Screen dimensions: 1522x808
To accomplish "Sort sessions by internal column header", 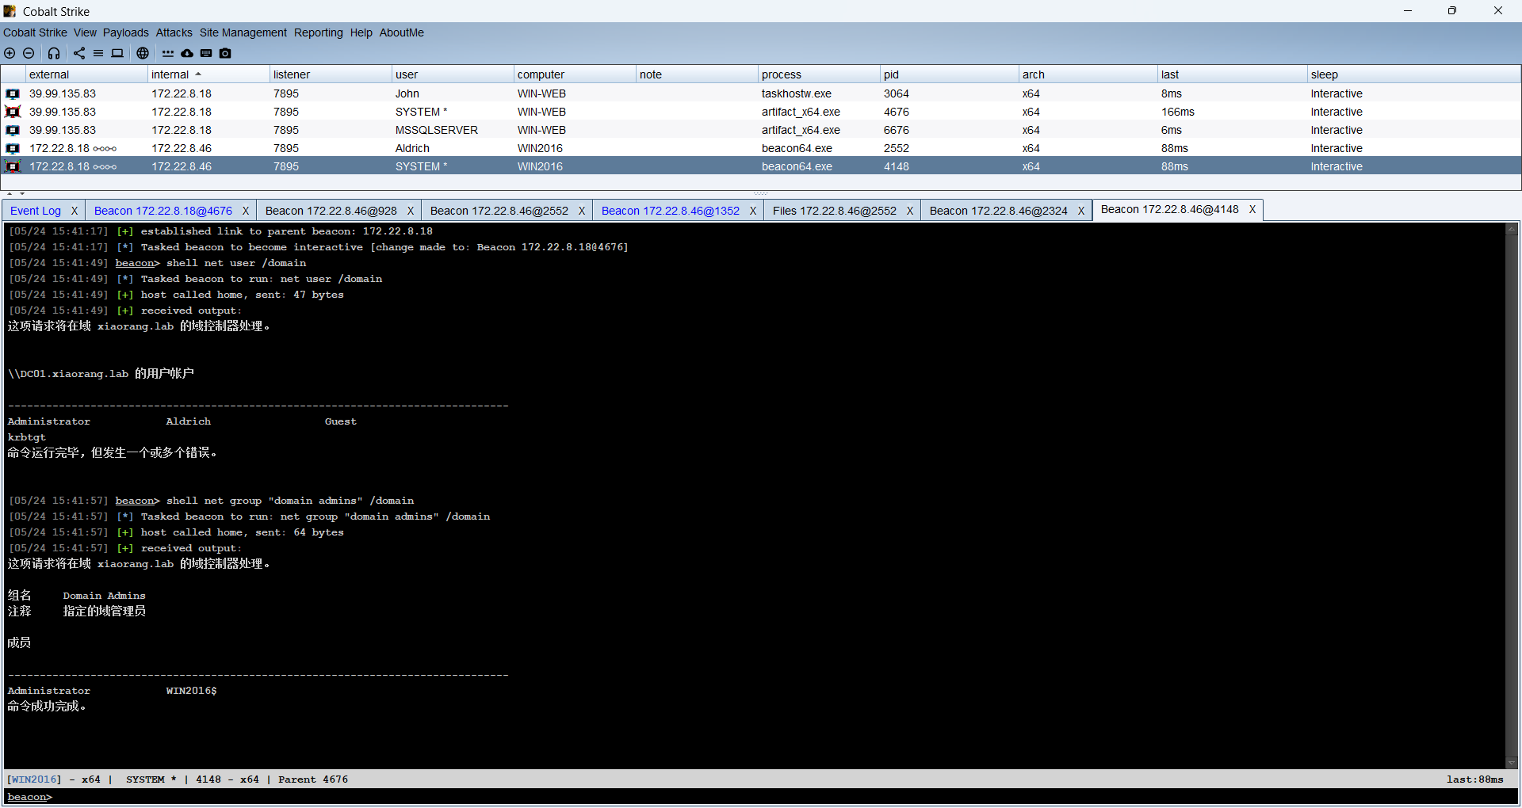I will point(208,74).
